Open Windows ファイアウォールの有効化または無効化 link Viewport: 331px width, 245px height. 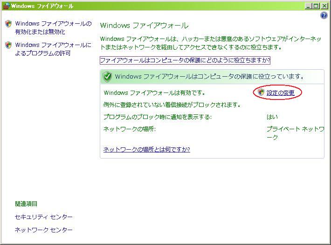(53, 27)
